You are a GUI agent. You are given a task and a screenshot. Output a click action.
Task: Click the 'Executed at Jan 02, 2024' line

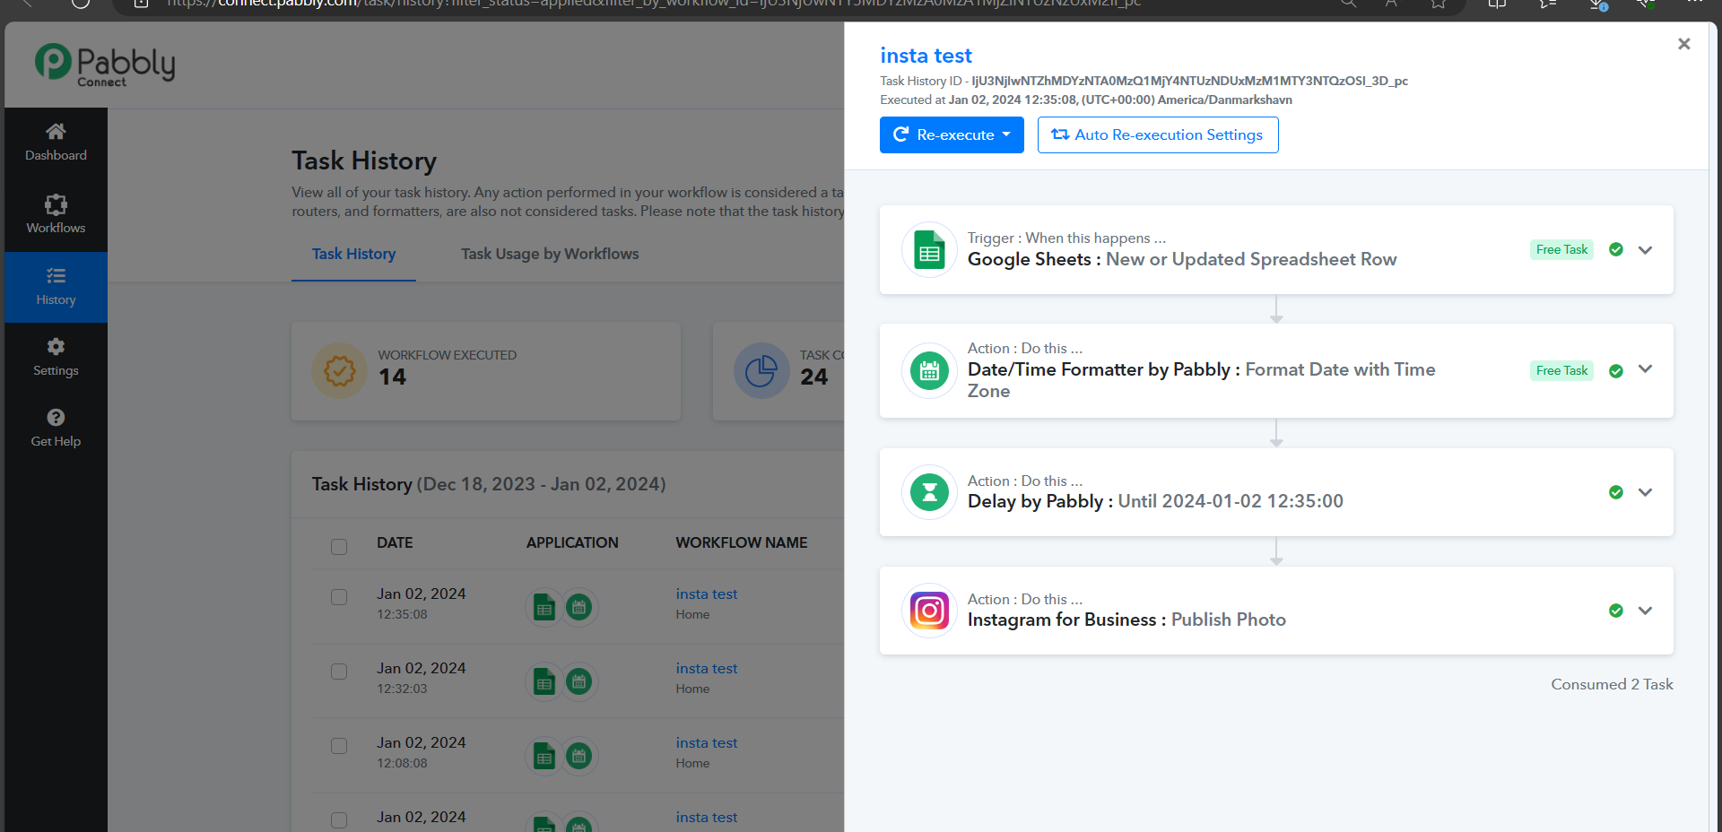click(x=1086, y=100)
